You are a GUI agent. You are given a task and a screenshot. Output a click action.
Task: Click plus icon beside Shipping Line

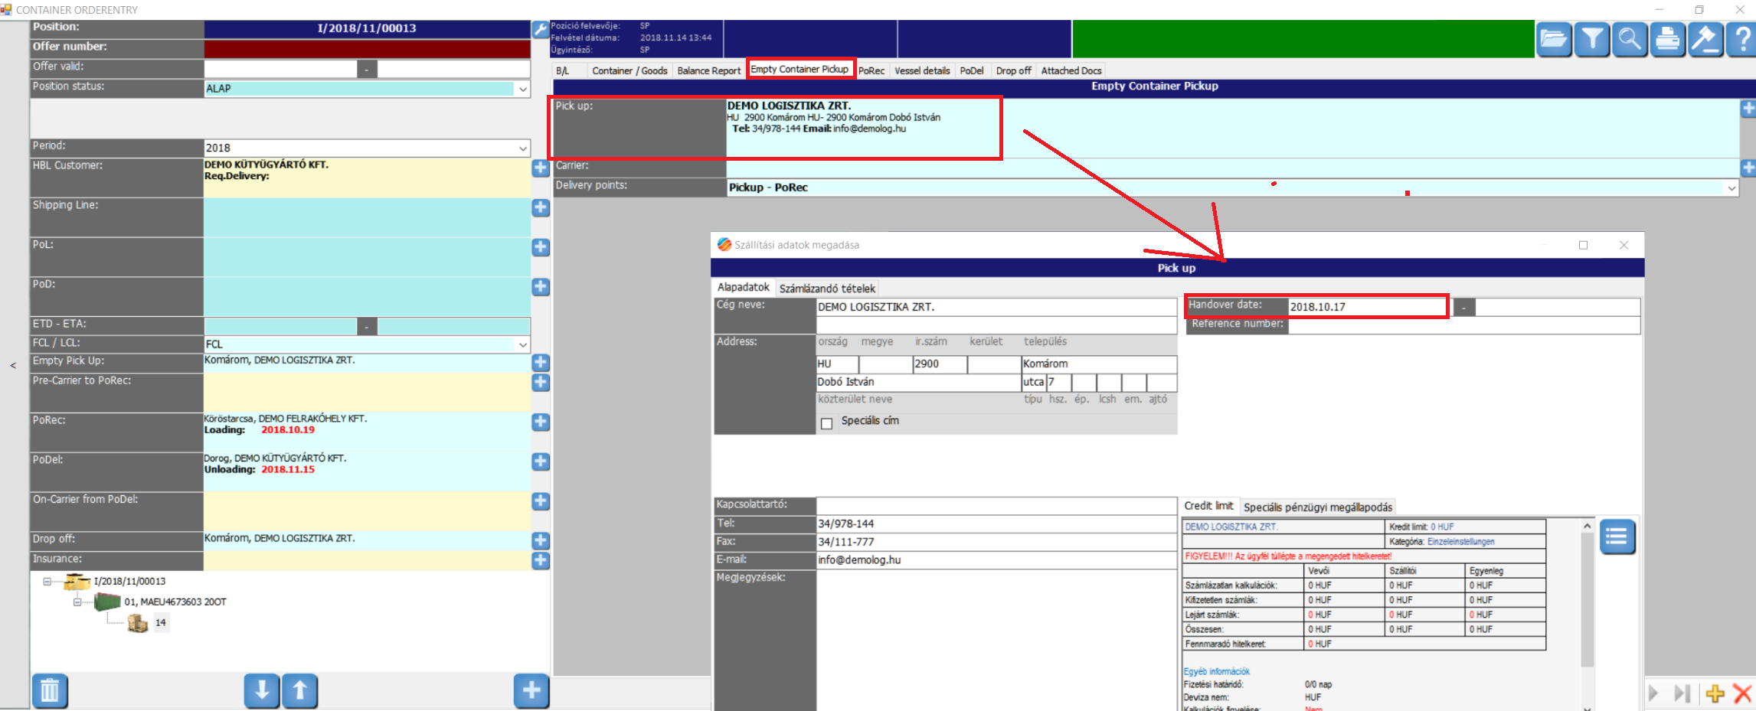[541, 207]
